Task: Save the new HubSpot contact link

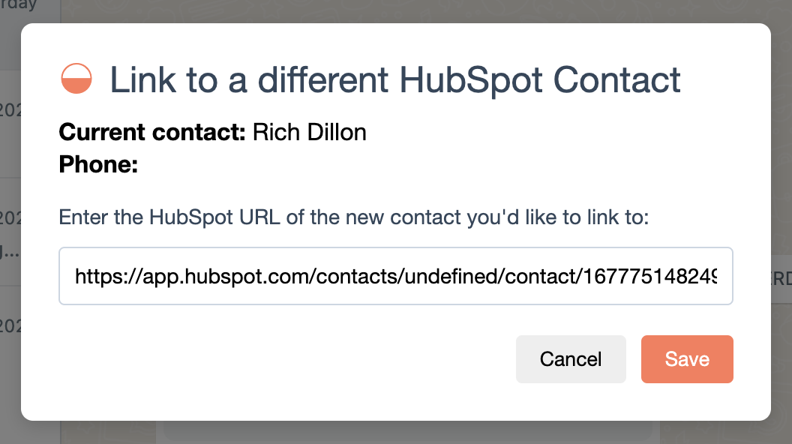Action: [x=687, y=359]
